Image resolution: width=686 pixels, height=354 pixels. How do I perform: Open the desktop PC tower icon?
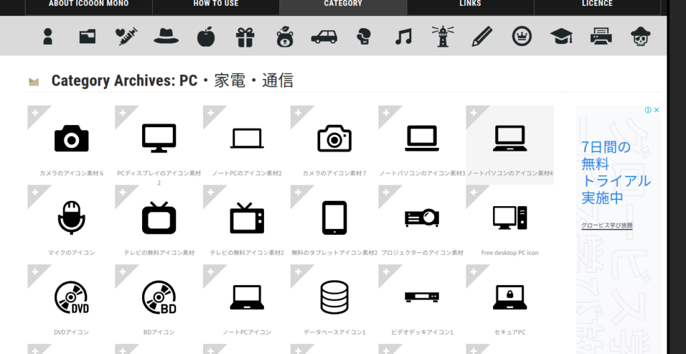coord(510,217)
